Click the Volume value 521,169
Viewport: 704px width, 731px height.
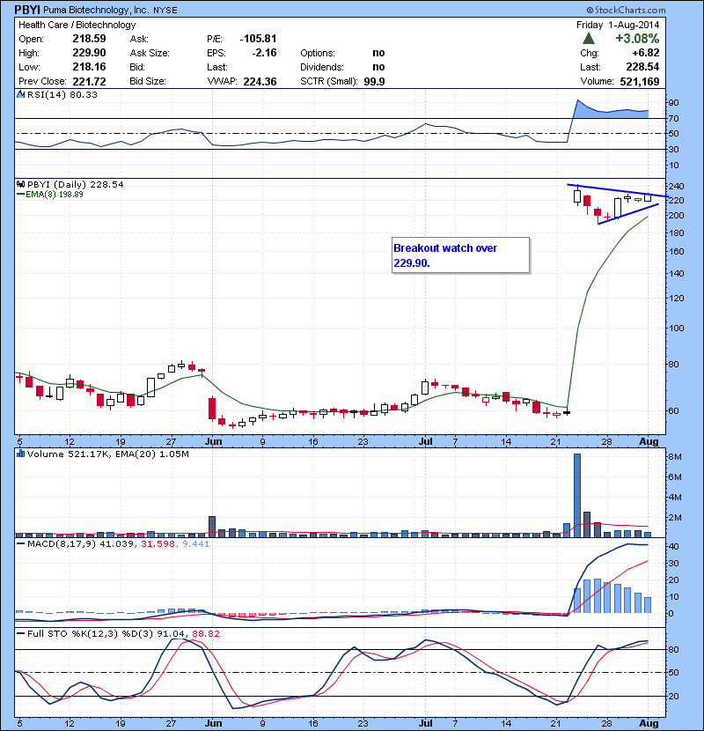pos(639,82)
